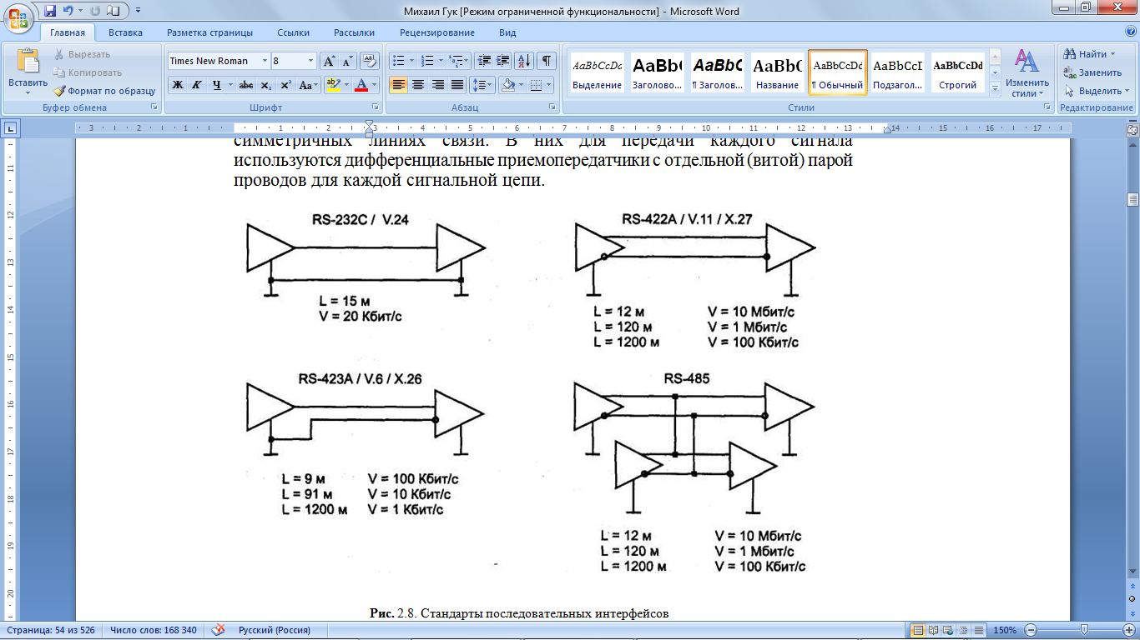This screenshot has height=640, width=1140.
Task: Switch to Разметка страницы tab
Action: click(x=209, y=32)
